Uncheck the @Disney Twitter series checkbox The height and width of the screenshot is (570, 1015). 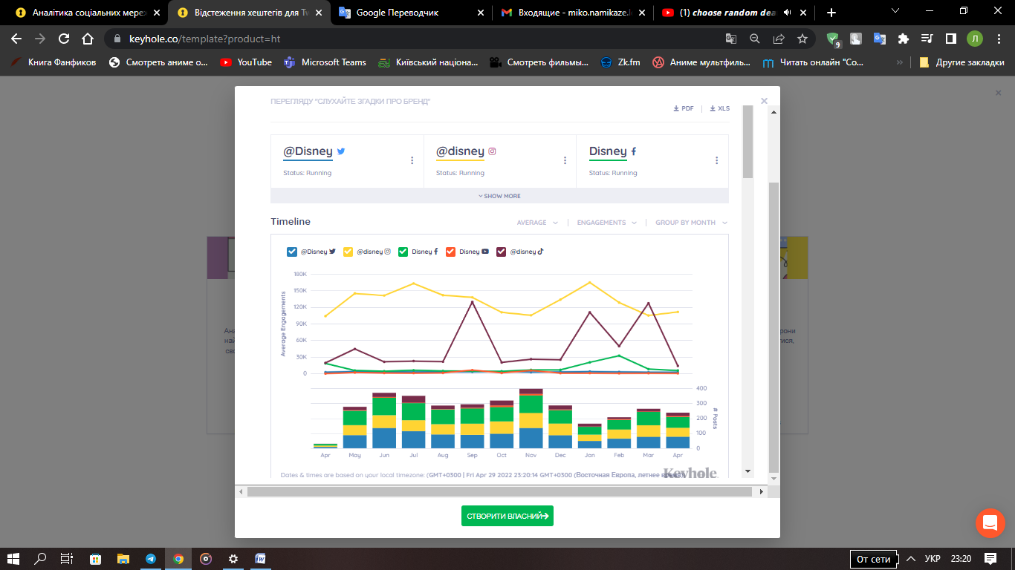pyautogui.click(x=292, y=252)
